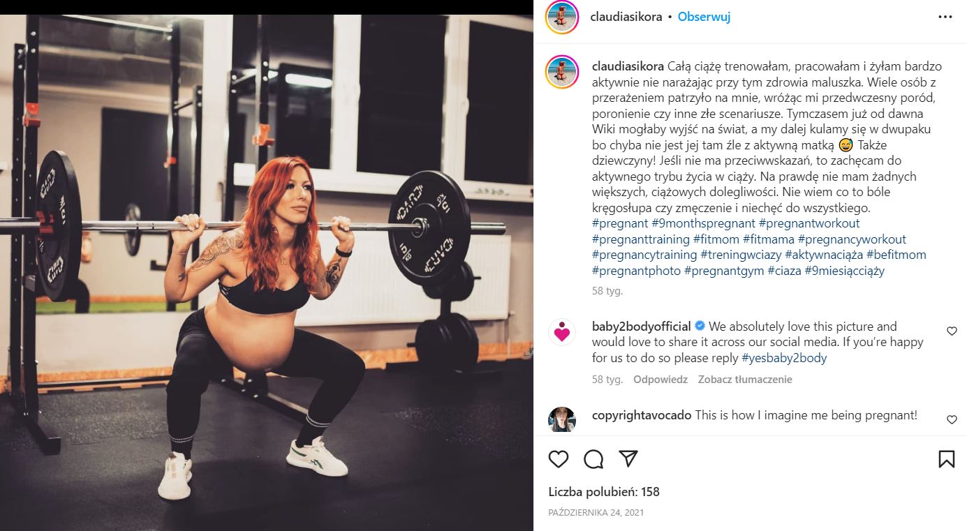Like the post with heart icon
The image size is (967, 531).
point(559,458)
